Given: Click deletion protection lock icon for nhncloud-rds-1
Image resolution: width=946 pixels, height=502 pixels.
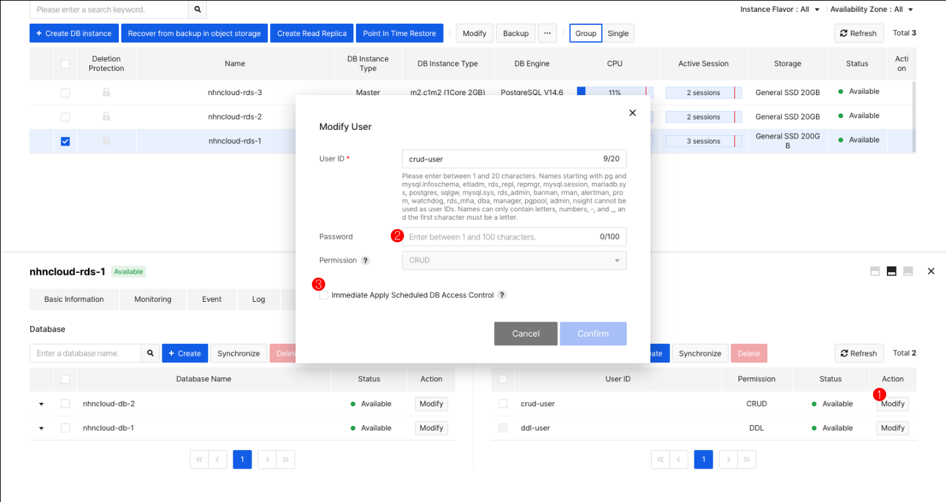Looking at the screenshot, I should [x=106, y=141].
